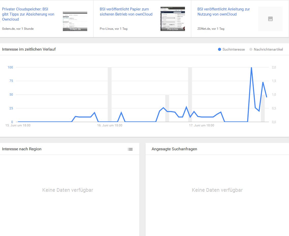This screenshot has width=289, height=236.
Task: Click the 2,0 value on the right axis
Action: (274, 67)
